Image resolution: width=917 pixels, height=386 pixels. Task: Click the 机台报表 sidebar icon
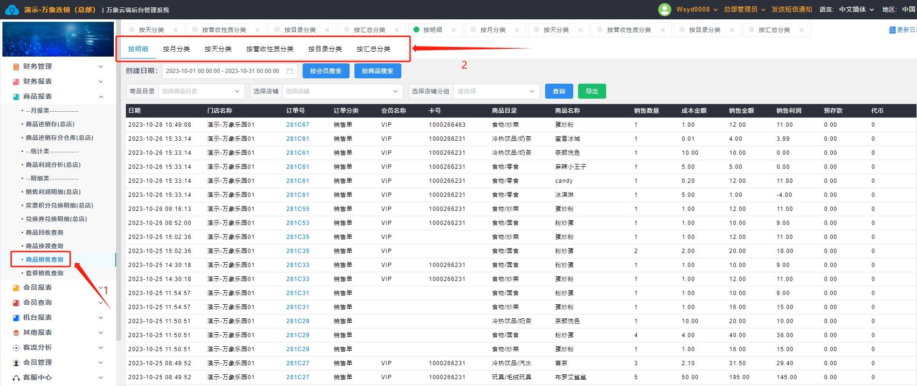[x=16, y=318]
